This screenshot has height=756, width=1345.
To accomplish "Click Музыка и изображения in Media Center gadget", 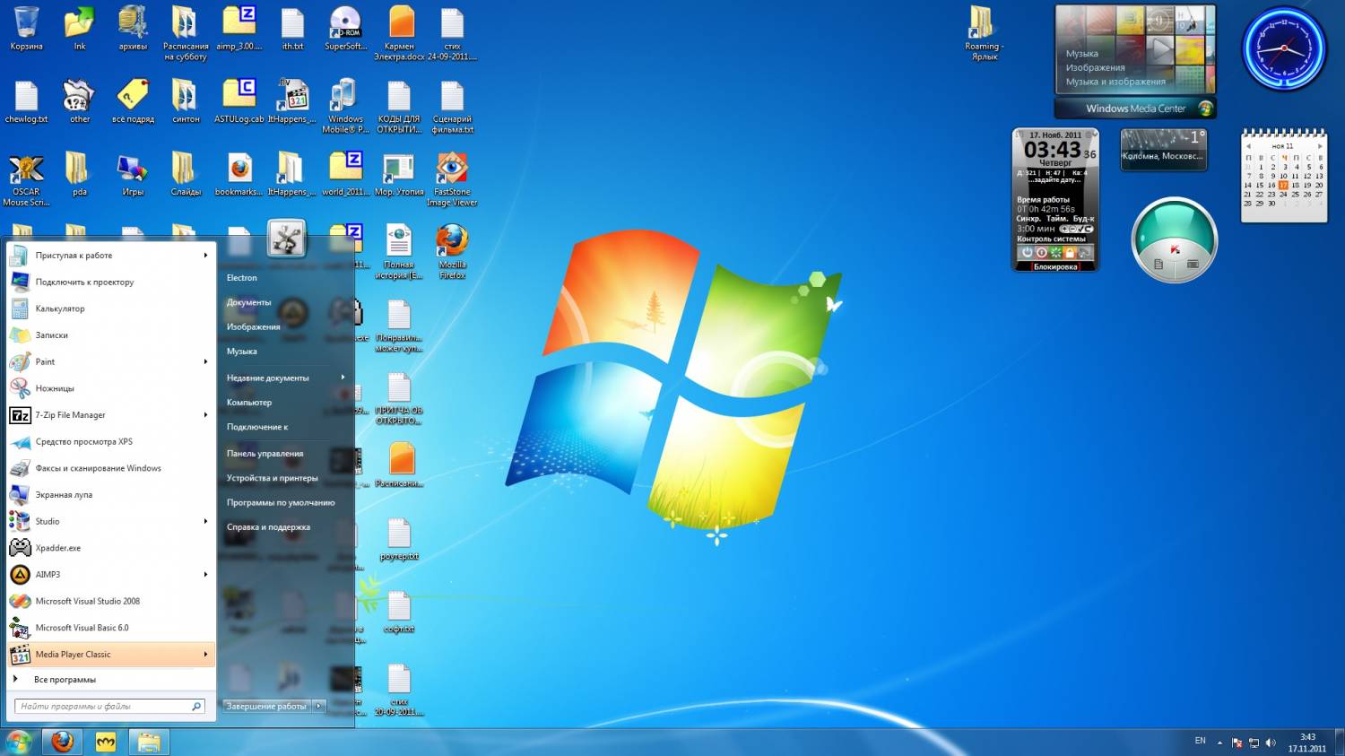I will [1115, 82].
